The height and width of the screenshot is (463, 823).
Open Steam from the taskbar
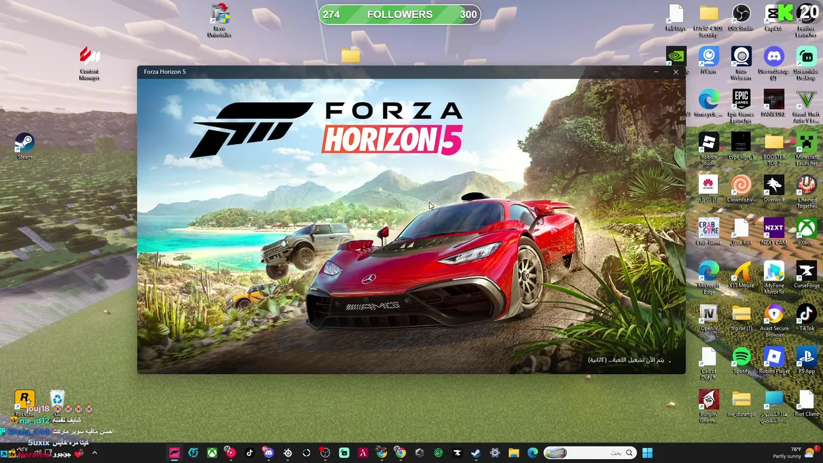(476, 453)
